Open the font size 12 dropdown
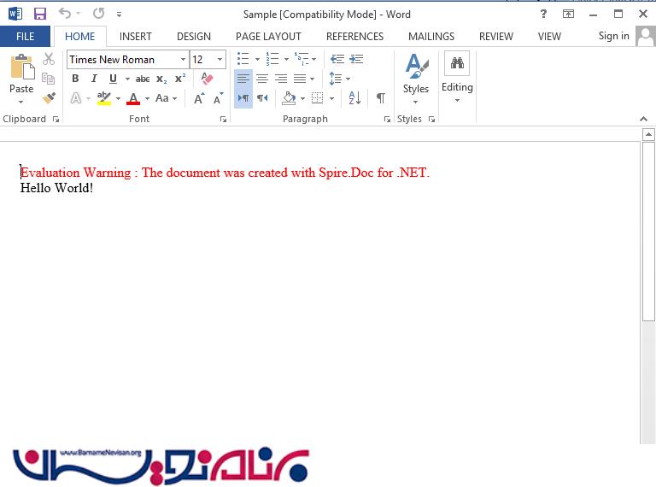Screen dimensions: 656x487 click(220, 60)
